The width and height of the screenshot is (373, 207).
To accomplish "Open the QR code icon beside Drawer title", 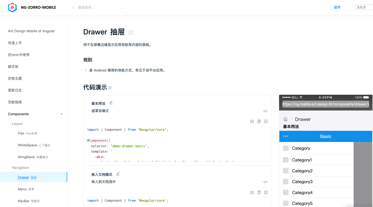I will point(131,32).
